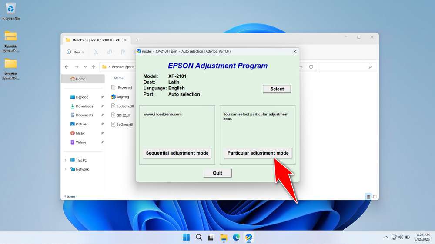The width and height of the screenshot is (435, 244).
Task: Click the volume icon in tray
Action: (x=401, y=237)
